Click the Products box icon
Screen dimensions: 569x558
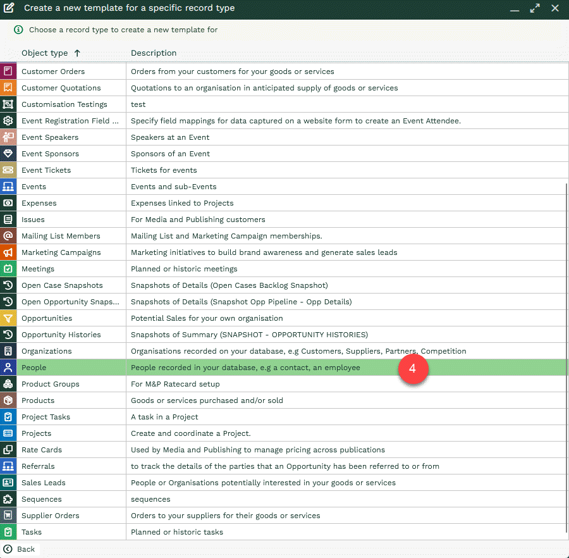coord(8,400)
